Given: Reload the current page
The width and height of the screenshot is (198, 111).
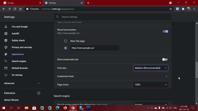Looking at the screenshot, I should coord(15,9).
